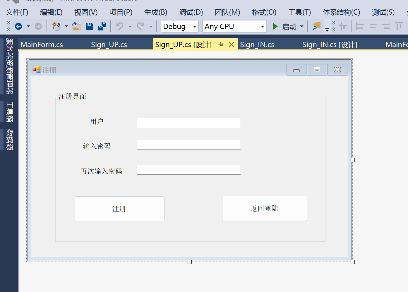
Task: Switch to the Sign_UP.cs code tab
Action: tap(109, 44)
